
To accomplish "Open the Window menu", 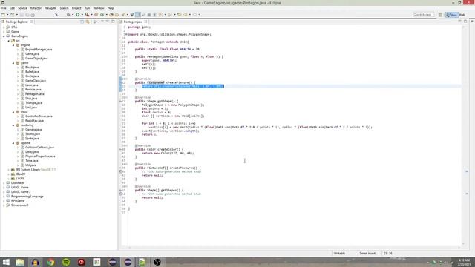I will coord(99,8).
